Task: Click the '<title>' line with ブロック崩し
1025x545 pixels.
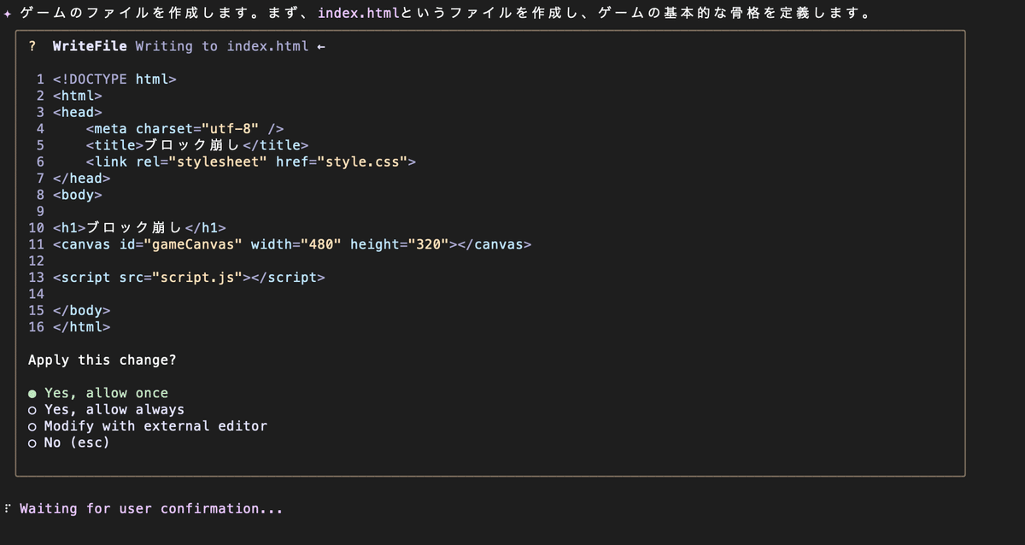Action: 197,145
